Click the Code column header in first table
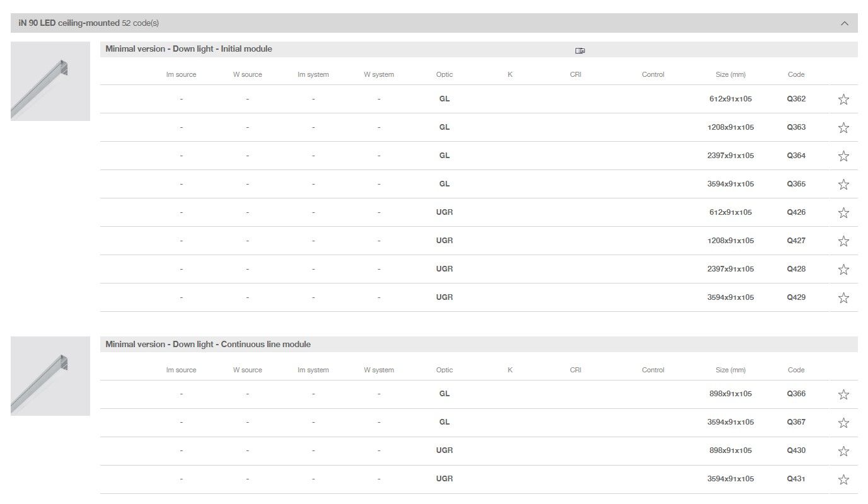This screenshot has width=868, height=504. point(796,74)
